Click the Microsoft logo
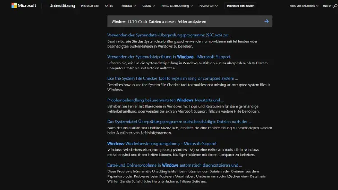 tap(24, 5)
